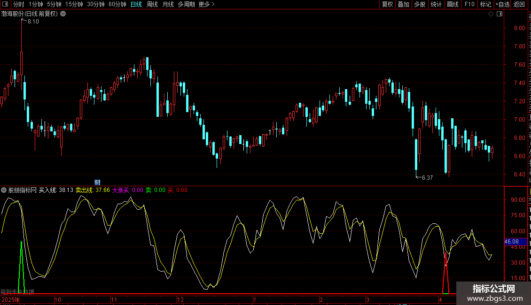Click month 10 on the timeline

[58, 299]
